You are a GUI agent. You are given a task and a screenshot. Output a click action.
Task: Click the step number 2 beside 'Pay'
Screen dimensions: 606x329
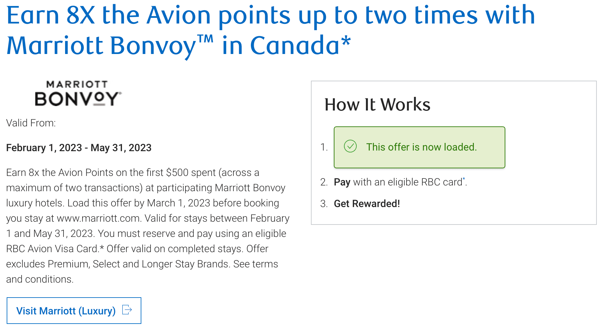pos(324,182)
